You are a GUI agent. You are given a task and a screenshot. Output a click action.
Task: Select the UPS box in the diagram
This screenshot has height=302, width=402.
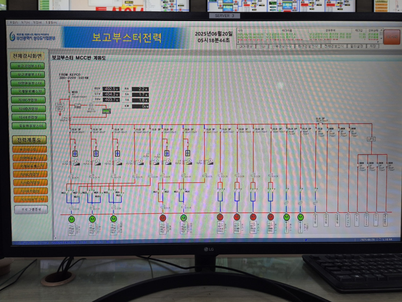tap(371, 139)
